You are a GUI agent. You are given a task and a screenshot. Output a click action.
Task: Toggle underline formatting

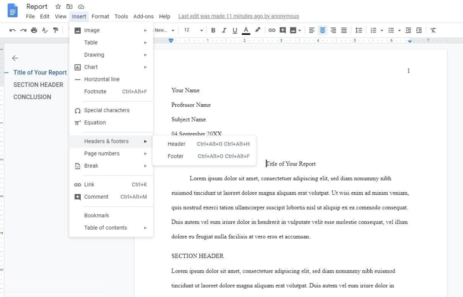235,30
